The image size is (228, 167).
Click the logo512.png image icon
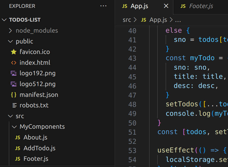(14, 84)
